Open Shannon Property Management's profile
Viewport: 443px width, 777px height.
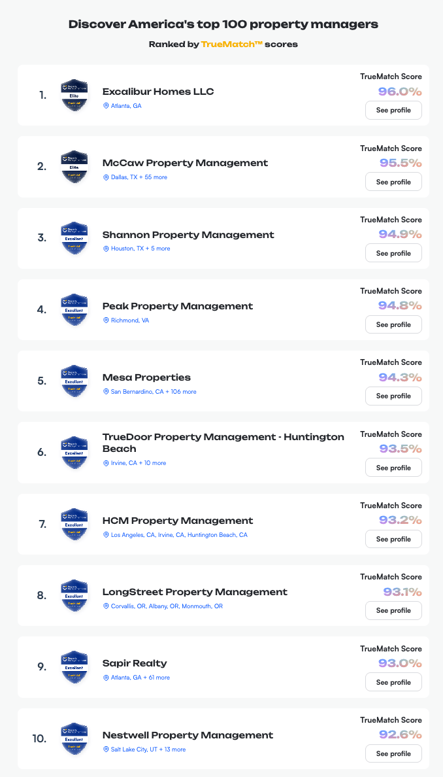393,252
